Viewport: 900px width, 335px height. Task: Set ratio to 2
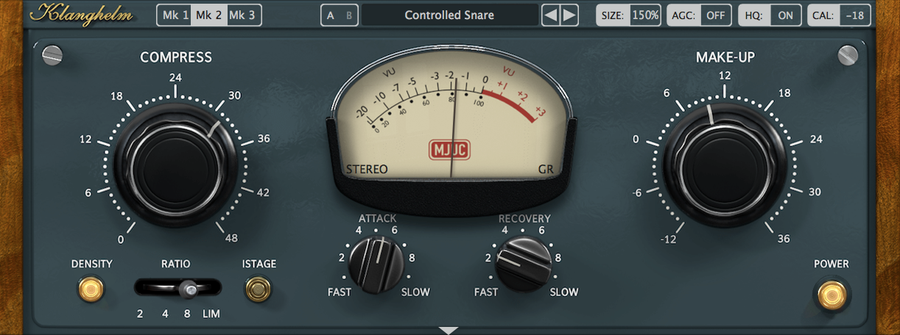click(140, 314)
